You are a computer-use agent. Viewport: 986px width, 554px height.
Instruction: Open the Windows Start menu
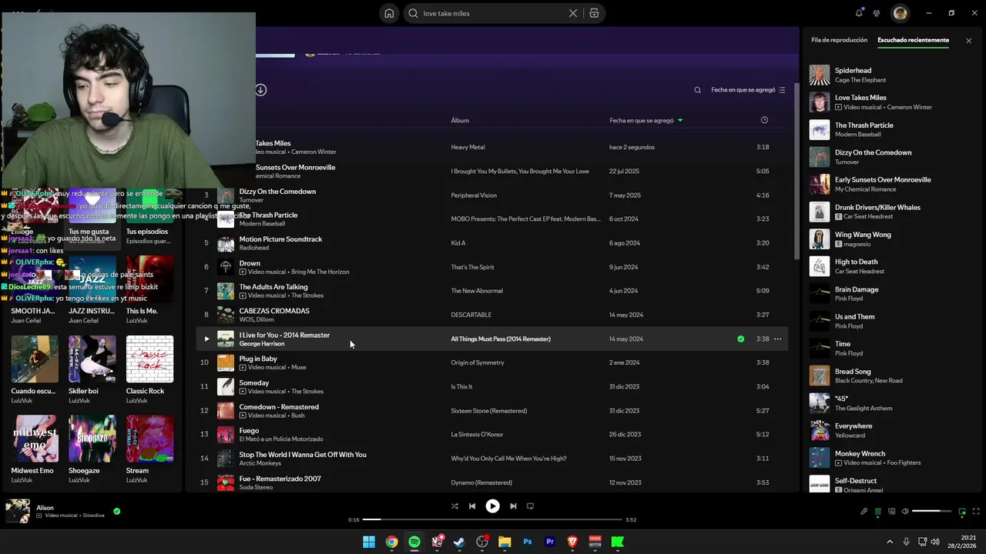(369, 542)
